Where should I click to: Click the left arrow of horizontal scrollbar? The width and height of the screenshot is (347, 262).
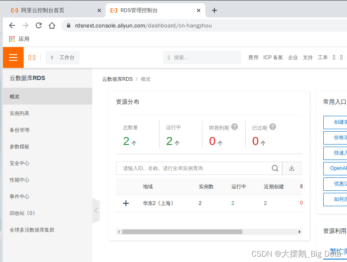119,232
